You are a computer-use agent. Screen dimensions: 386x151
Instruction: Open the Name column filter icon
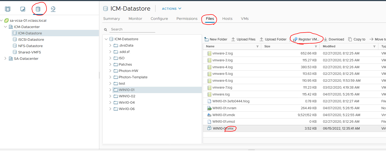pyautogui.click(x=258, y=47)
